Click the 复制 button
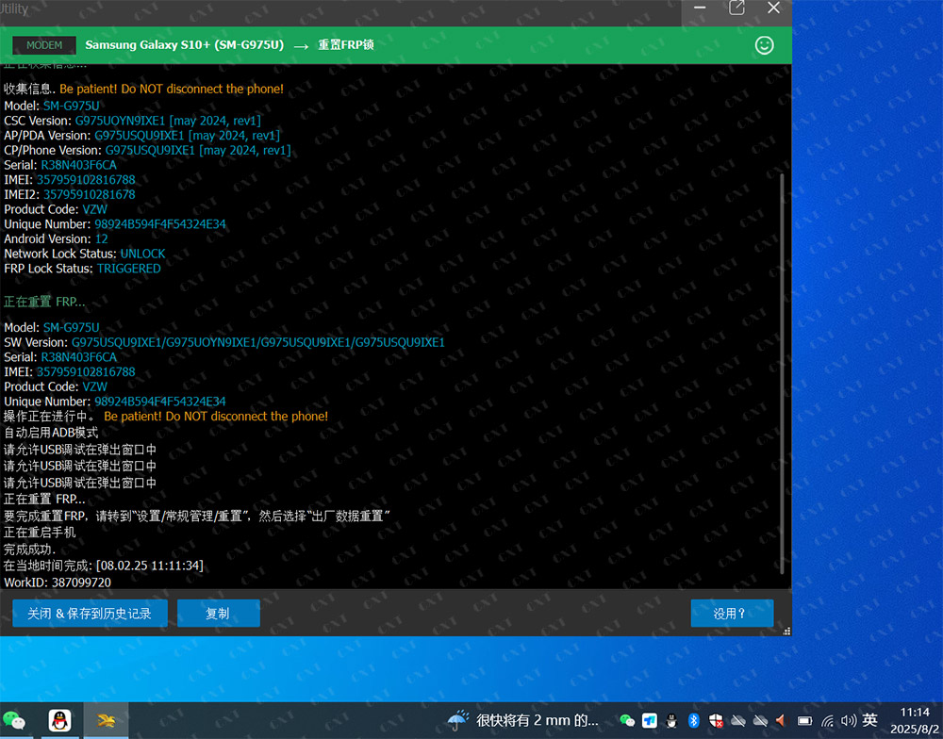Screen dimensions: 943x739 [x=219, y=614]
